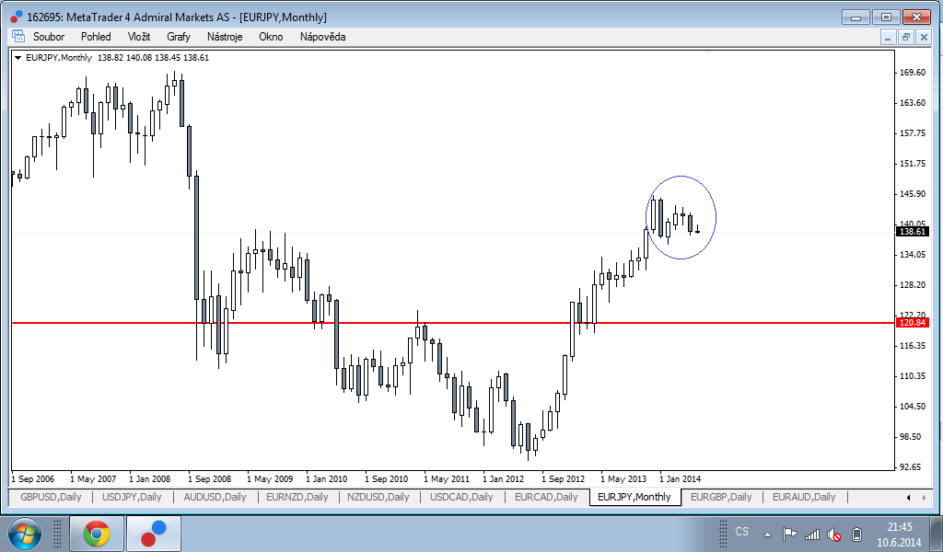This screenshot has height=552, width=943.
Task: Click the current price label 138.61
Action: pos(913,231)
